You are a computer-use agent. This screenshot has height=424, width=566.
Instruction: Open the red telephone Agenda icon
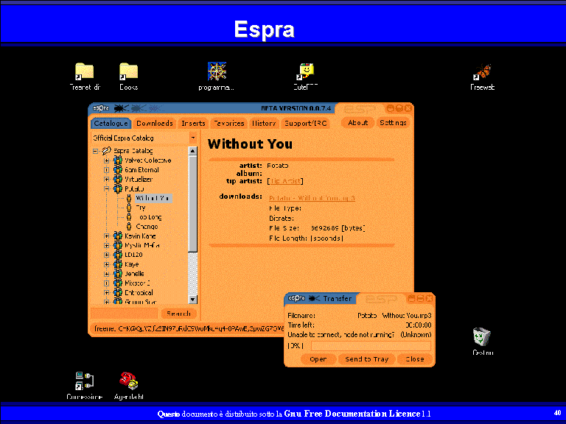[x=129, y=381]
